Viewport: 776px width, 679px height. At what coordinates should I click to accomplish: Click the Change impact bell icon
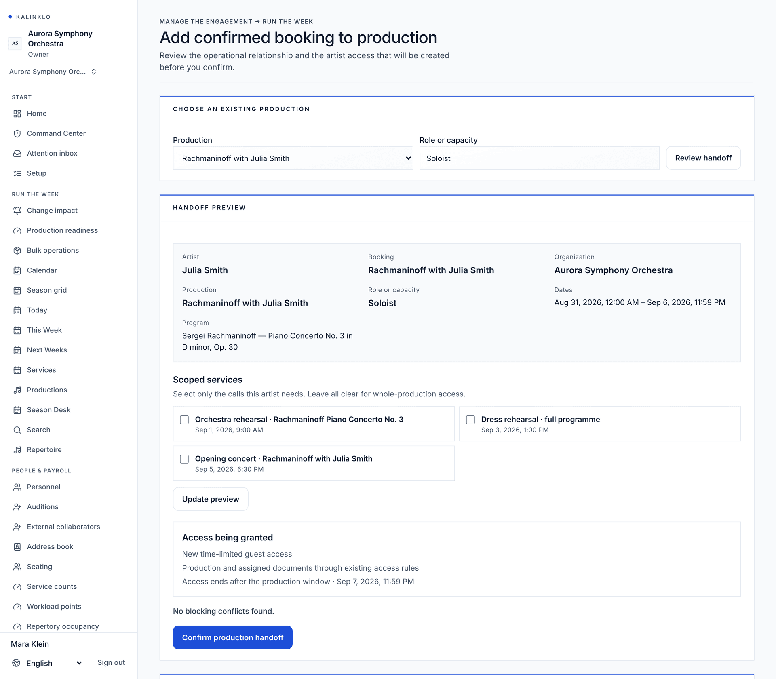pyautogui.click(x=17, y=211)
